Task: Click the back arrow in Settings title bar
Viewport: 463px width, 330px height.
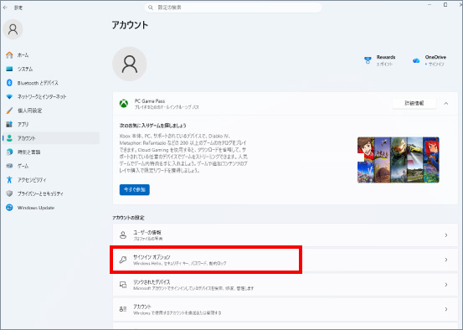Action: pos(5,8)
